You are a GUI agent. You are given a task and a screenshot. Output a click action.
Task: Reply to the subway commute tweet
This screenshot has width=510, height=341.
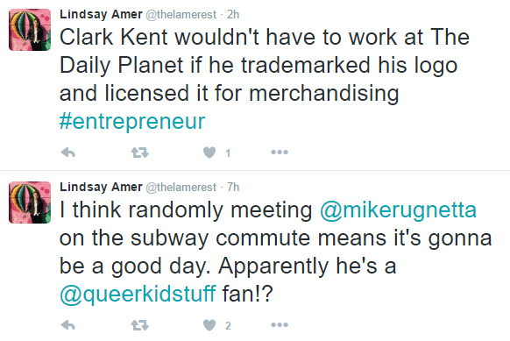(68, 324)
